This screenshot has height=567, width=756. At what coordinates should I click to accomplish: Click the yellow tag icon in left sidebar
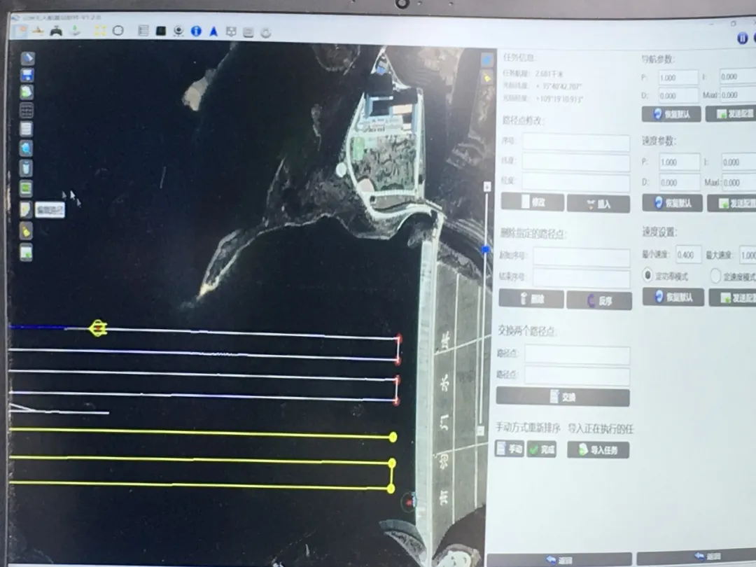[x=26, y=231]
